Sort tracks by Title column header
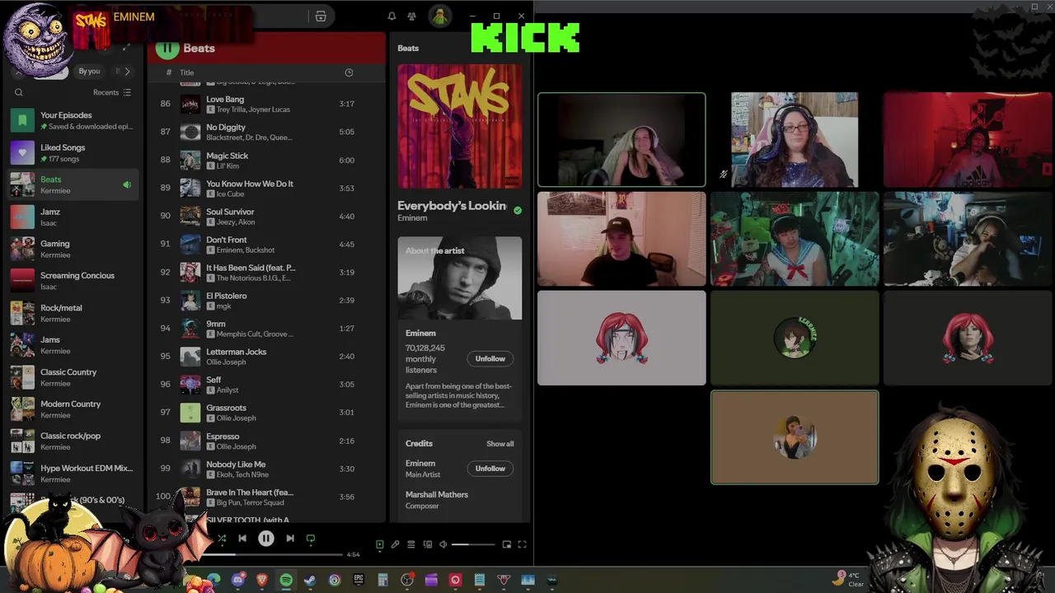Screen dimensions: 1055x593 pos(187,72)
